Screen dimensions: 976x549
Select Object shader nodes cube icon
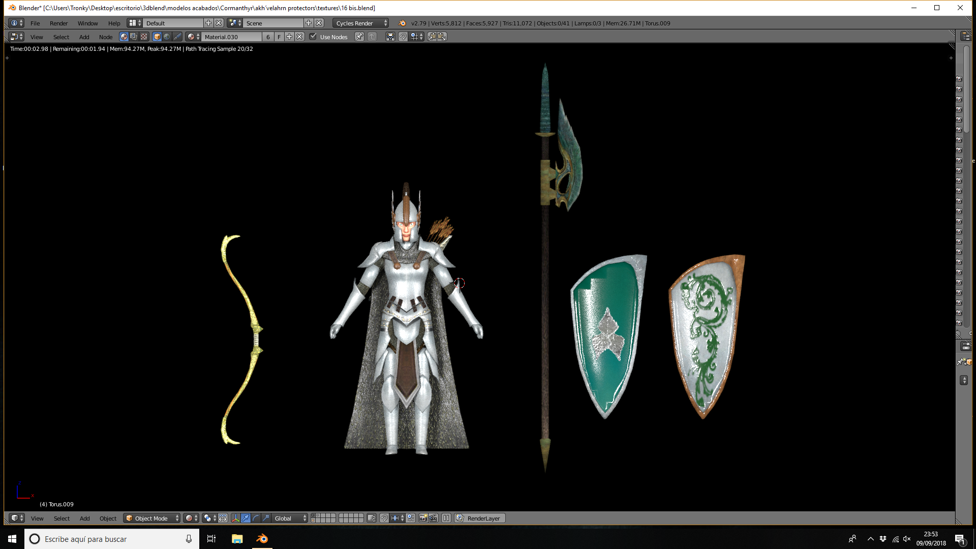pyautogui.click(x=157, y=37)
